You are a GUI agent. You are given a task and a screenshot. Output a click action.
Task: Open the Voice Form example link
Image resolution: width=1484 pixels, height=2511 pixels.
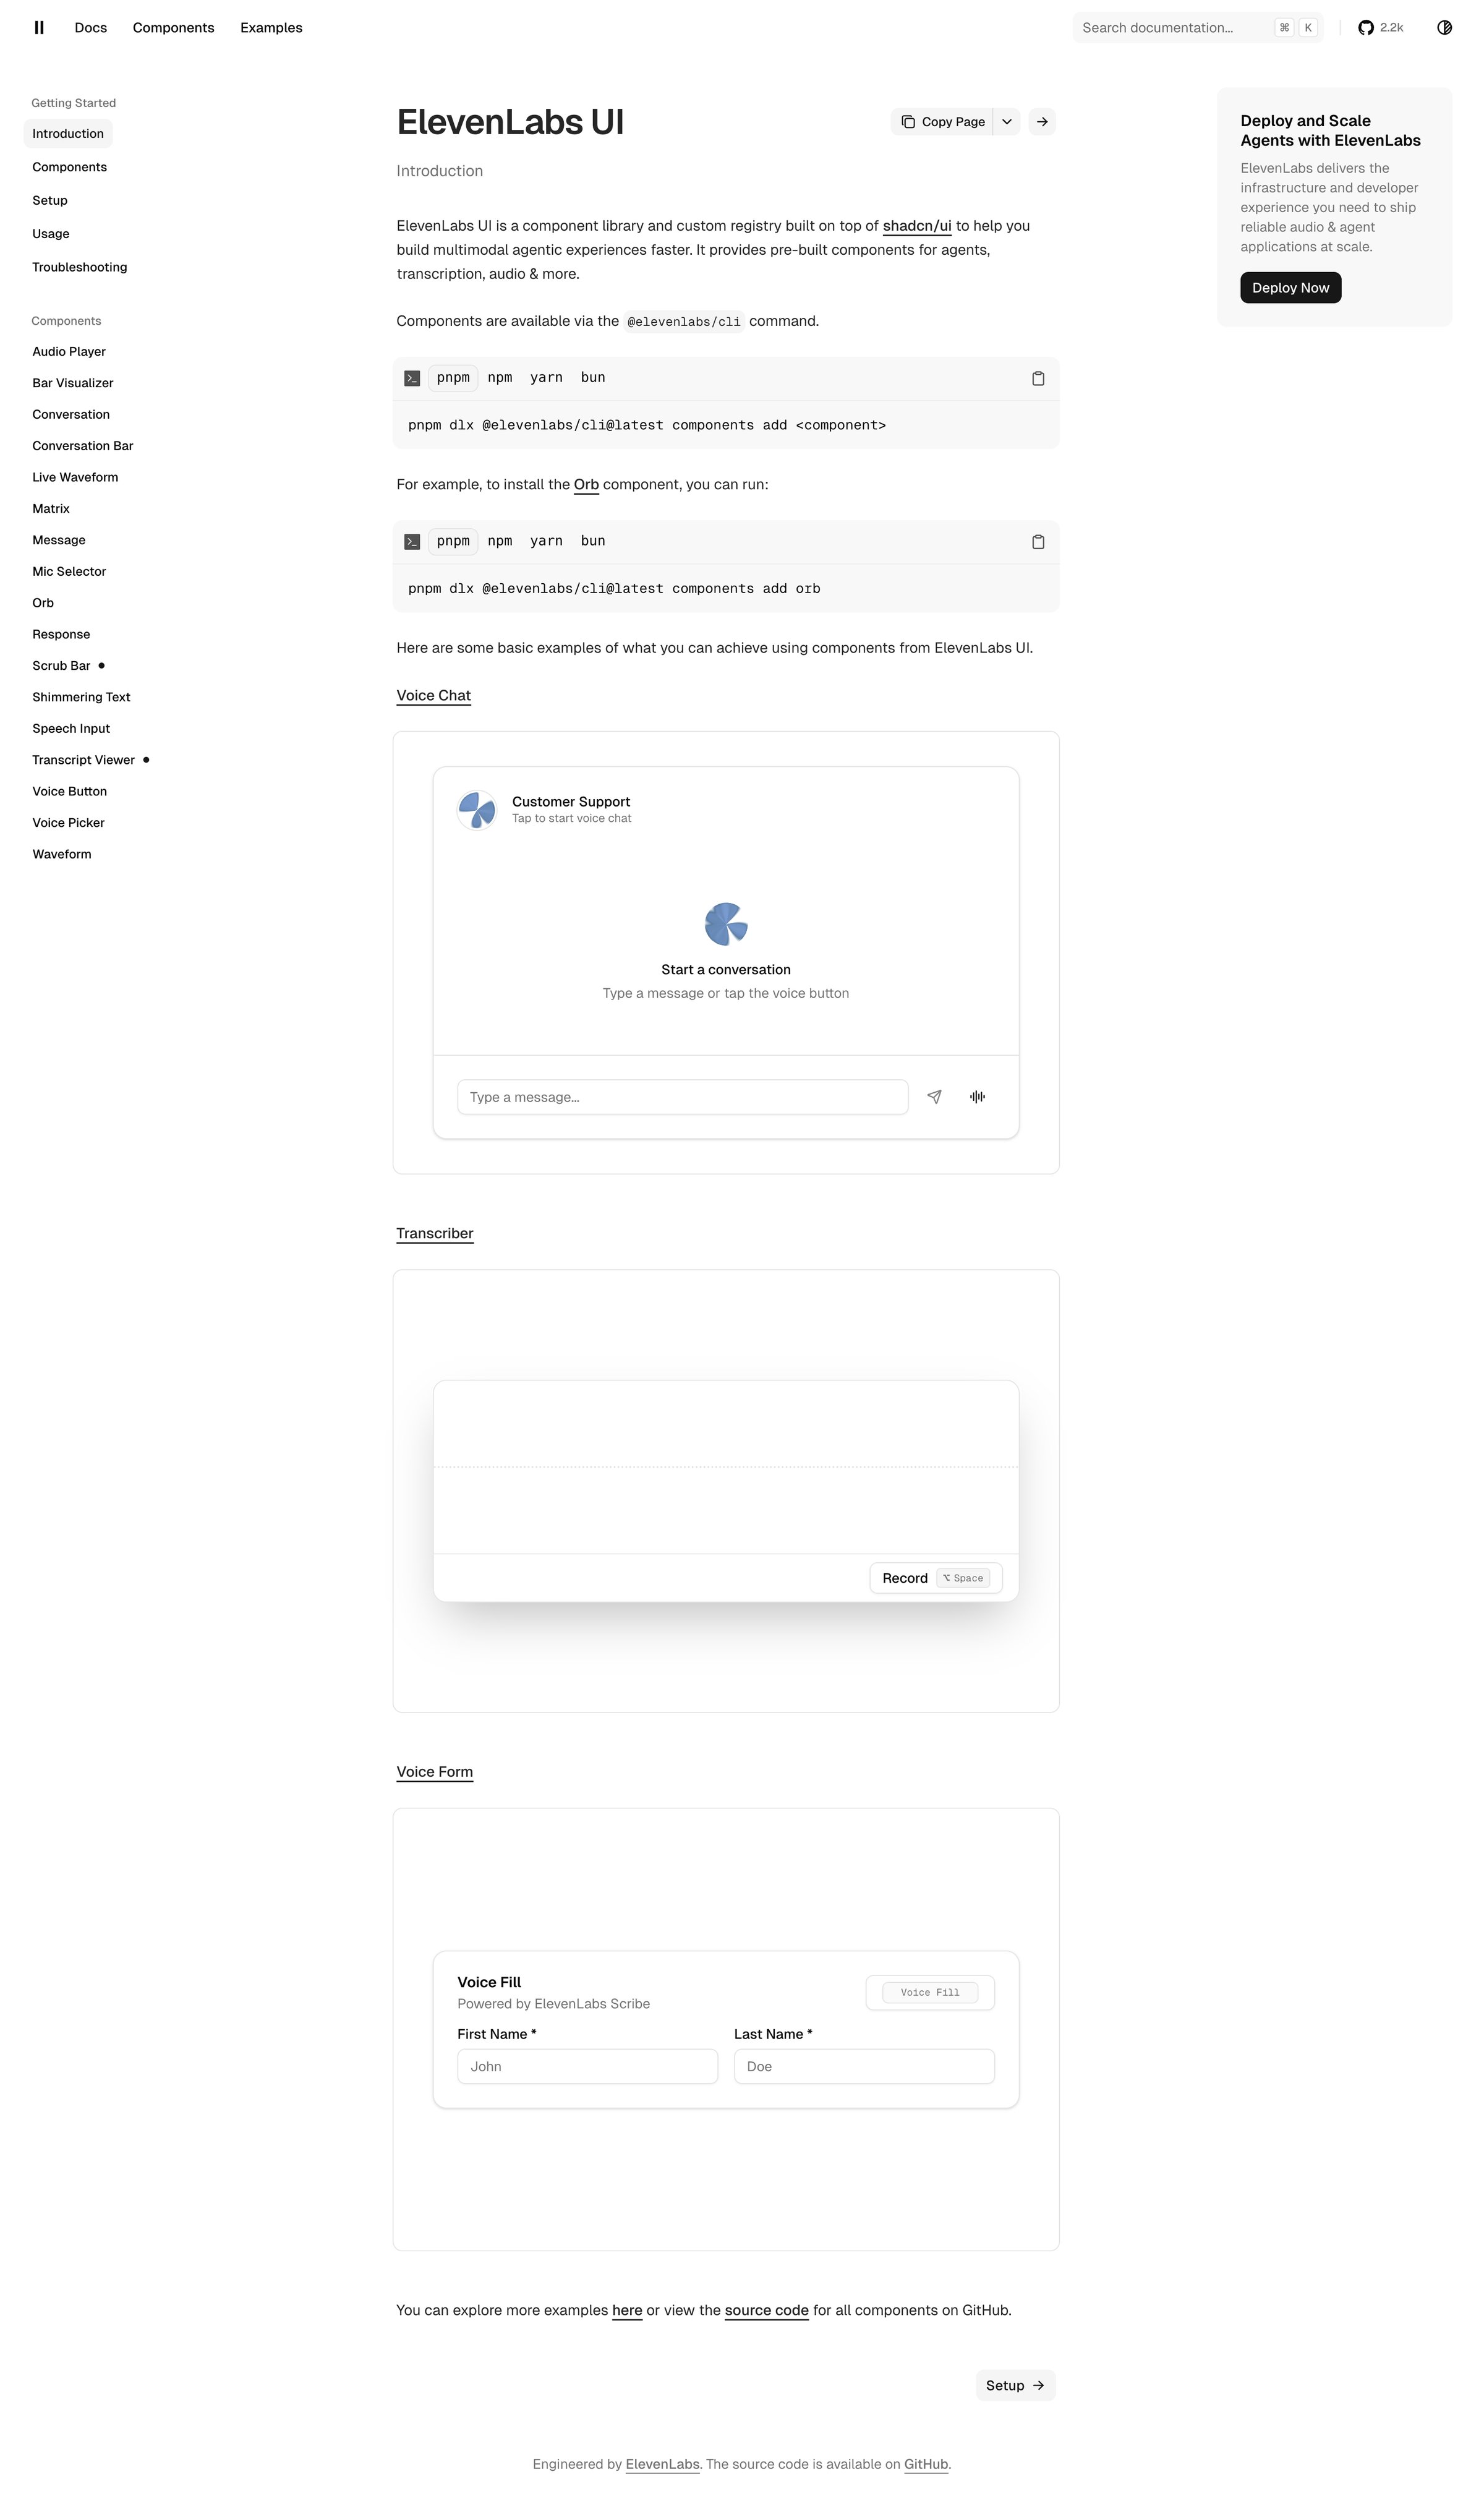(x=435, y=1772)
